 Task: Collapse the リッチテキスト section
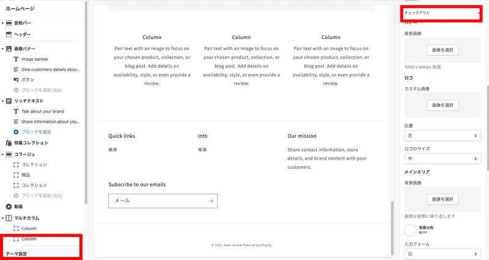click(x=3, y=101)
